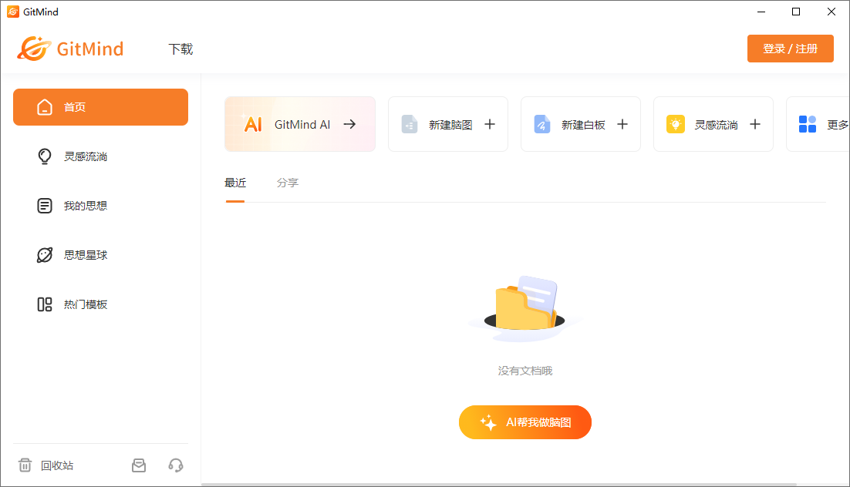Maximize the GitMind window

[x=796, y=12]
